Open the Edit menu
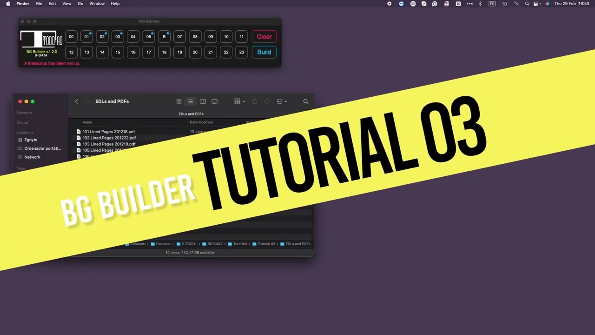This screenshot has height=335, width=595. pyautogui.click(x=52, y=3)
